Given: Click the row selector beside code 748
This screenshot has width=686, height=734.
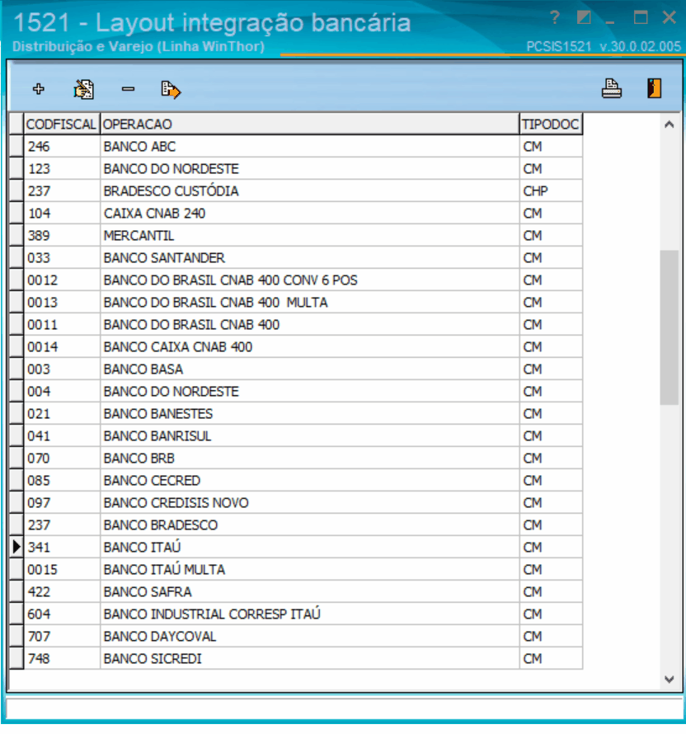Looking at the screenshot, I should coord(16,659).
